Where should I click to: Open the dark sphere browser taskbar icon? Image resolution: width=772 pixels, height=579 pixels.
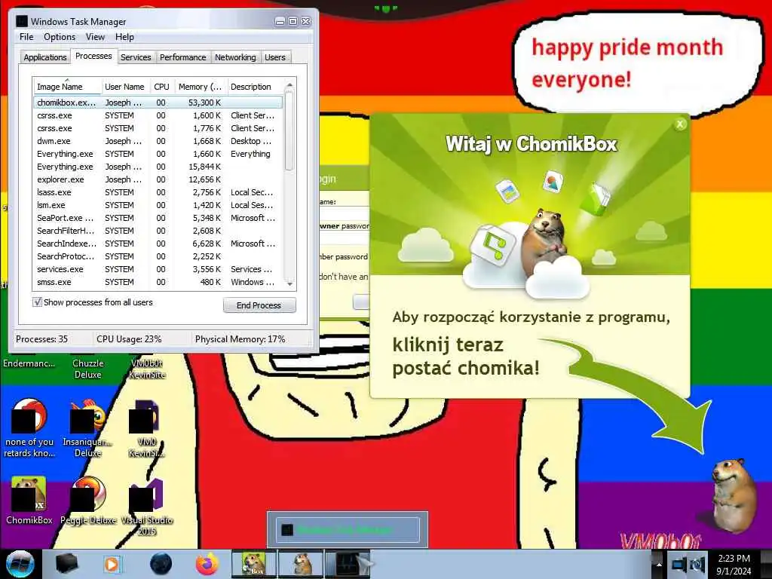tap(161, 564)
